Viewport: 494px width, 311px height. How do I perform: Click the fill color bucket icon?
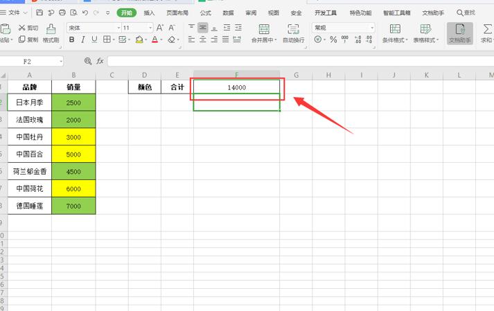139,39
